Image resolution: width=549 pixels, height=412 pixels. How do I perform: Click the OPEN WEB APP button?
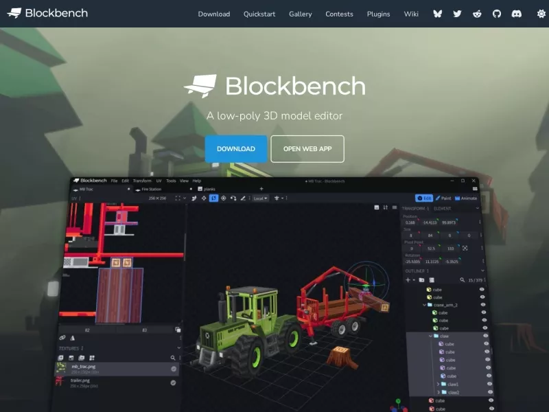tap(307, 149)
